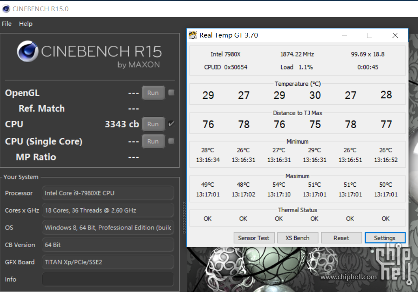Click the panel splitter handle beside Your System
This screenshot has height=292, width=418.
(184, 218)
